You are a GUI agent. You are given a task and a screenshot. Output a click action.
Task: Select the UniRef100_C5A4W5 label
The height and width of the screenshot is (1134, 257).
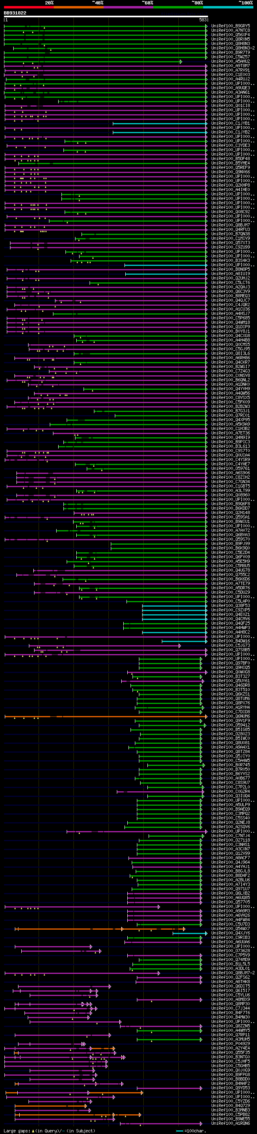pos(230,761)
